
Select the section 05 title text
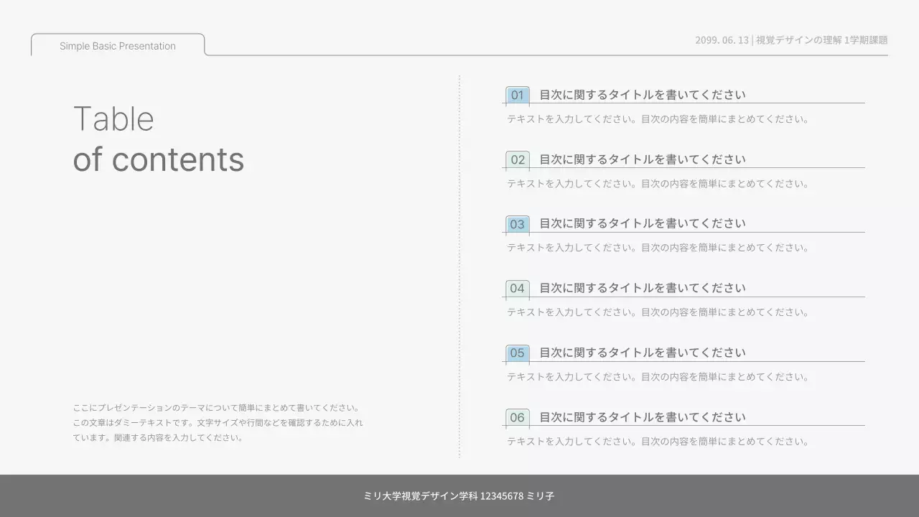click(643, 352)
